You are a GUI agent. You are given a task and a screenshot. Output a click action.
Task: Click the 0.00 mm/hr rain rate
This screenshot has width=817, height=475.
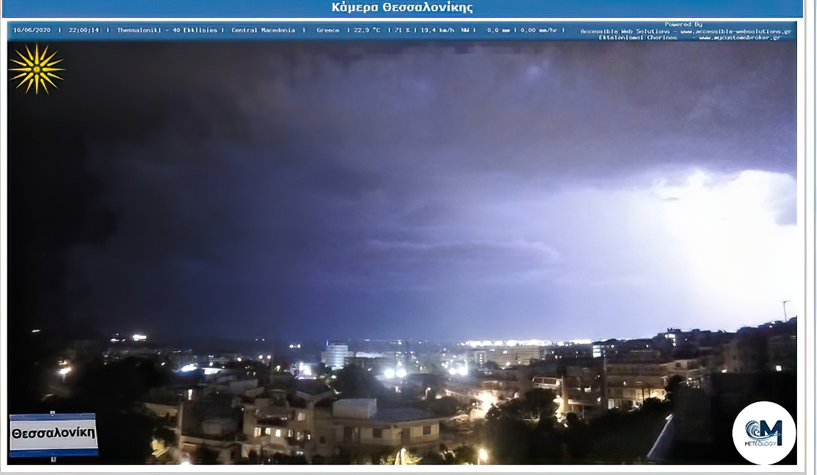click(x=539, y=30)
